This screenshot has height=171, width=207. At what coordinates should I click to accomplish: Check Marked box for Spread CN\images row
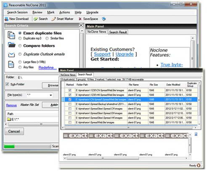pos(70,109)
